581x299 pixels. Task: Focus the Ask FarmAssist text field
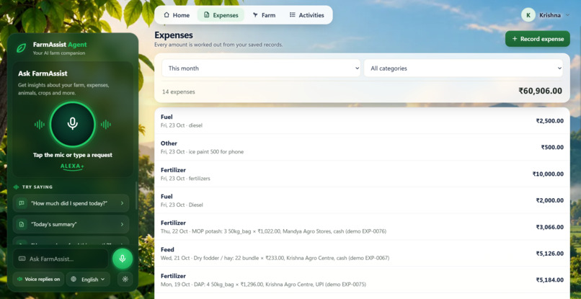click(x=61, y=259)
